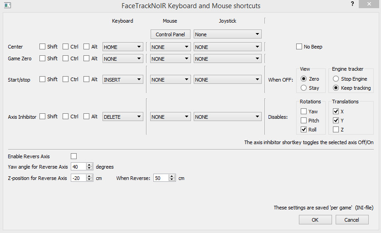Viewport: 381px width, 233px height.
Task: Close the shortcuts dialog window
Action: [x=369, y=4]
